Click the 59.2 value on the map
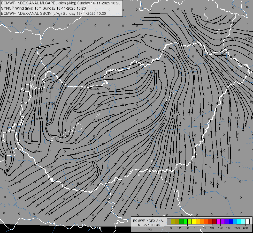Image resolution: width=253 pixels, height=233 pixels. 50,167
